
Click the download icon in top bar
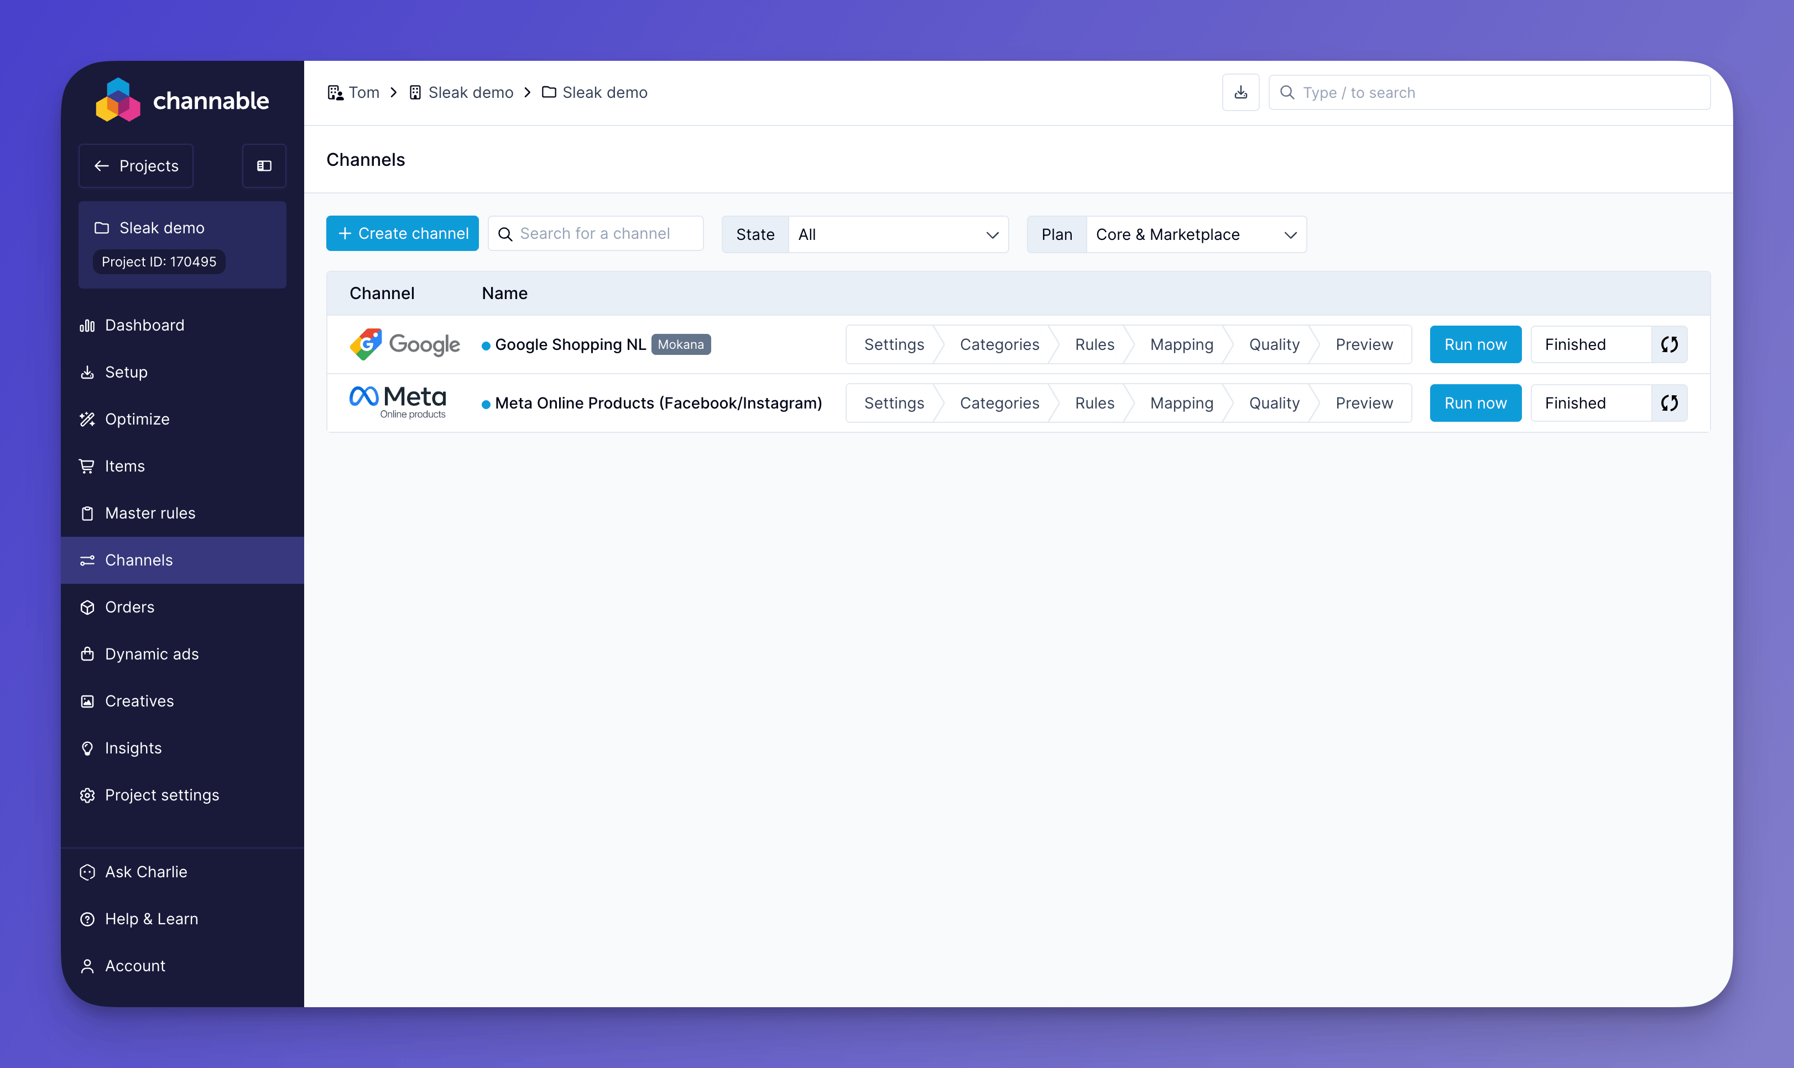pyautogui.click(x=1240, y=92)
